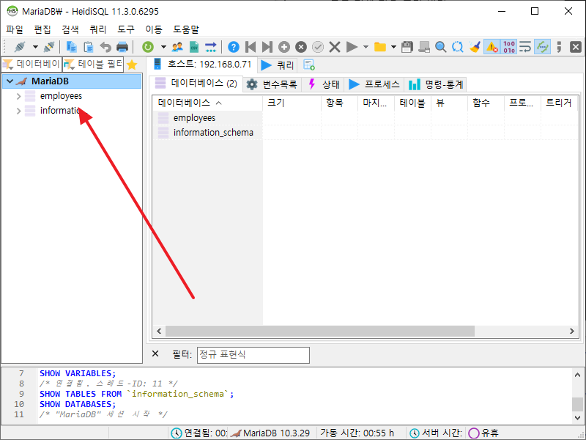The height and width of the screenshot is (440, 586).
Task: Open the Refresh dropdown arrow
Action: pyautogui.click(x=163, y=47)
